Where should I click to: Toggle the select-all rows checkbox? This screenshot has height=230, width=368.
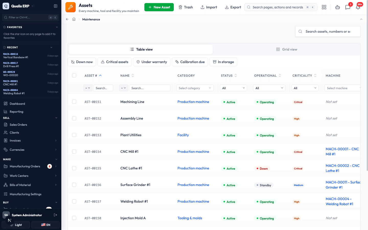click(x=74, y=75)
